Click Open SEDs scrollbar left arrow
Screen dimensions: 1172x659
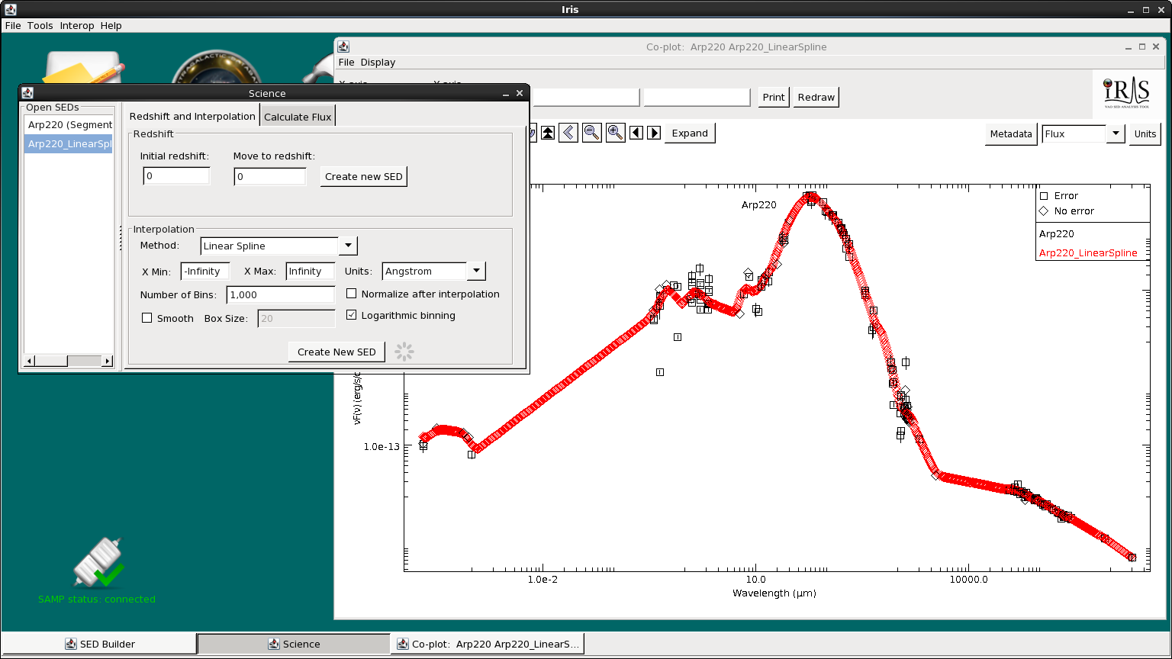coord(30,361)
